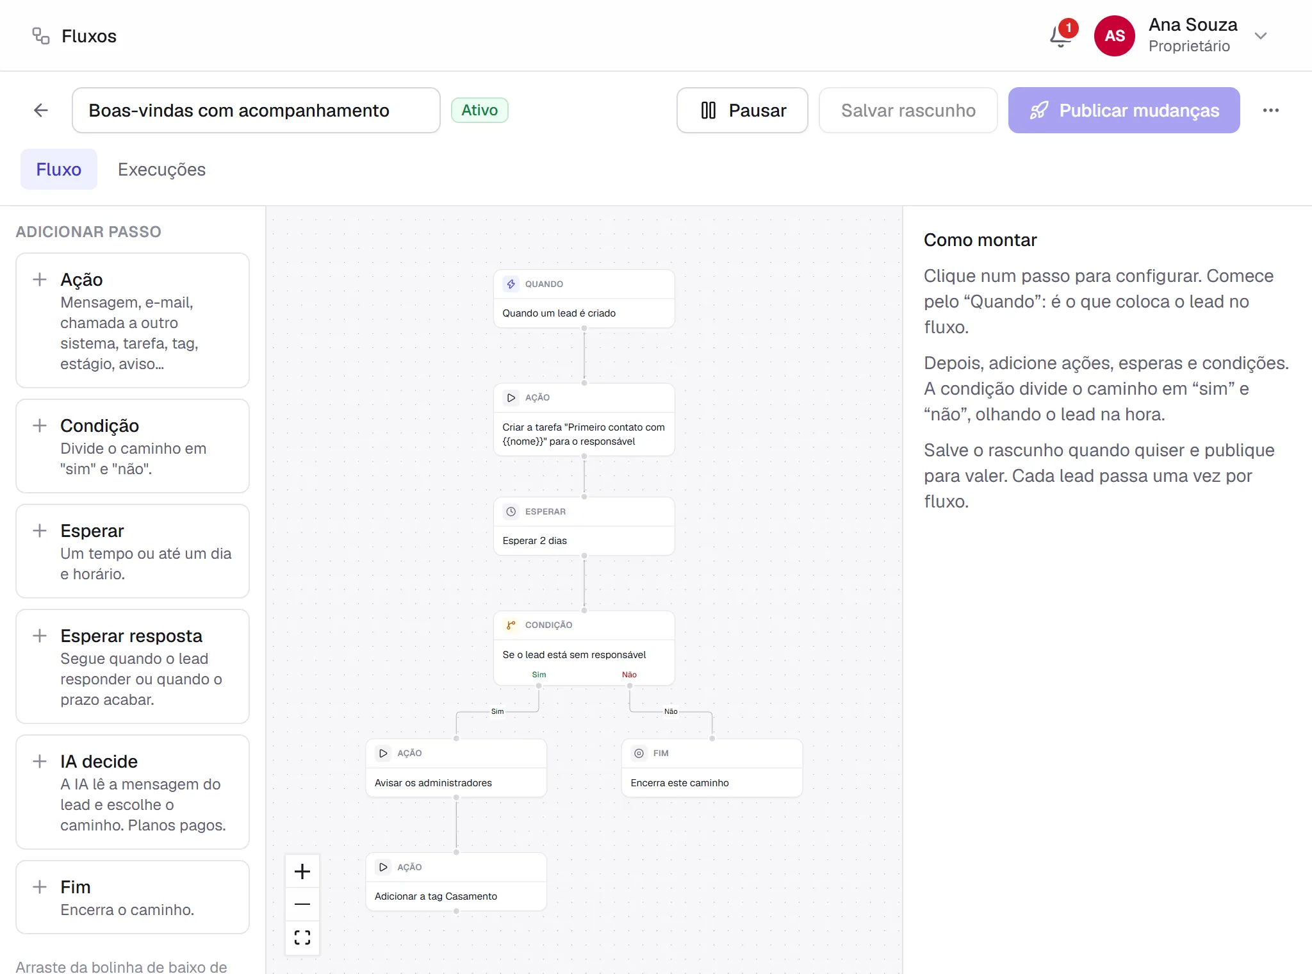Click the Fluxos page title

coord(89,36)
